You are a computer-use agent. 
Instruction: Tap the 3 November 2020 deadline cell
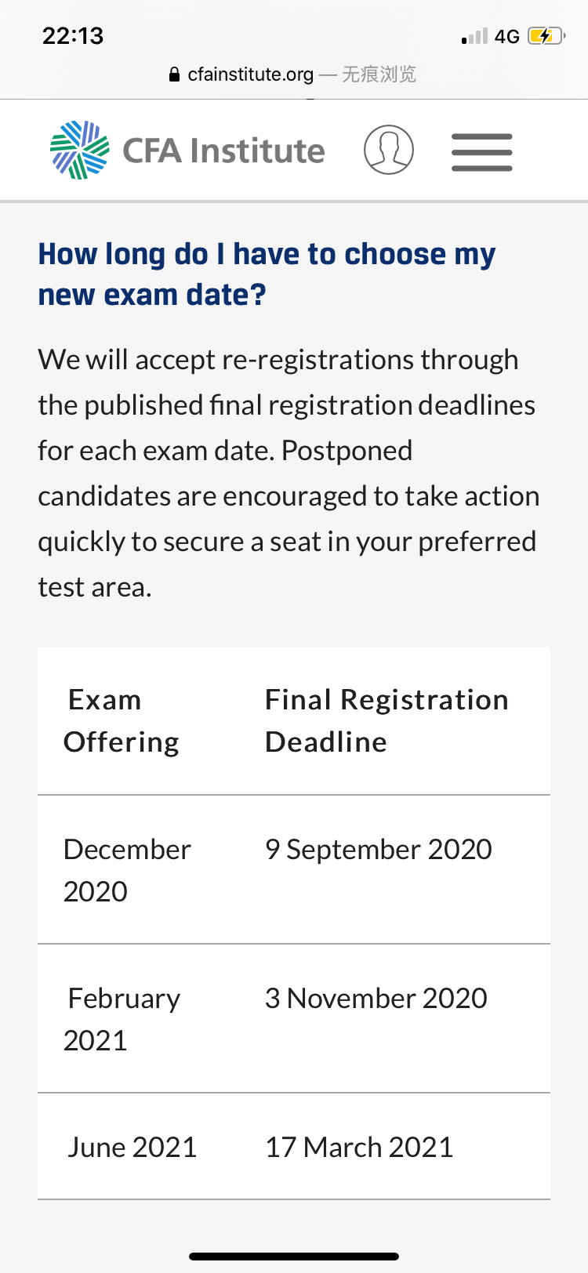tap(376, 998)
